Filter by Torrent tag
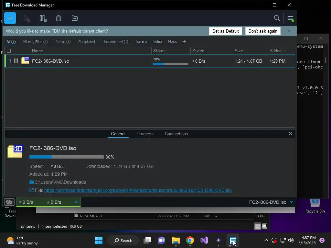 pos(141,41)
